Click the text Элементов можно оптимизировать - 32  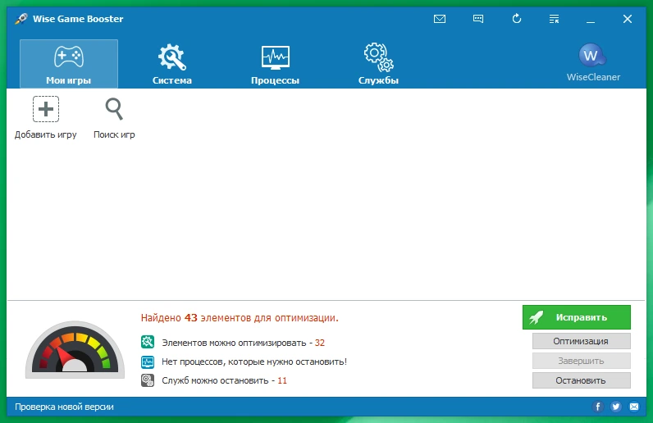[x=243, y=343]
